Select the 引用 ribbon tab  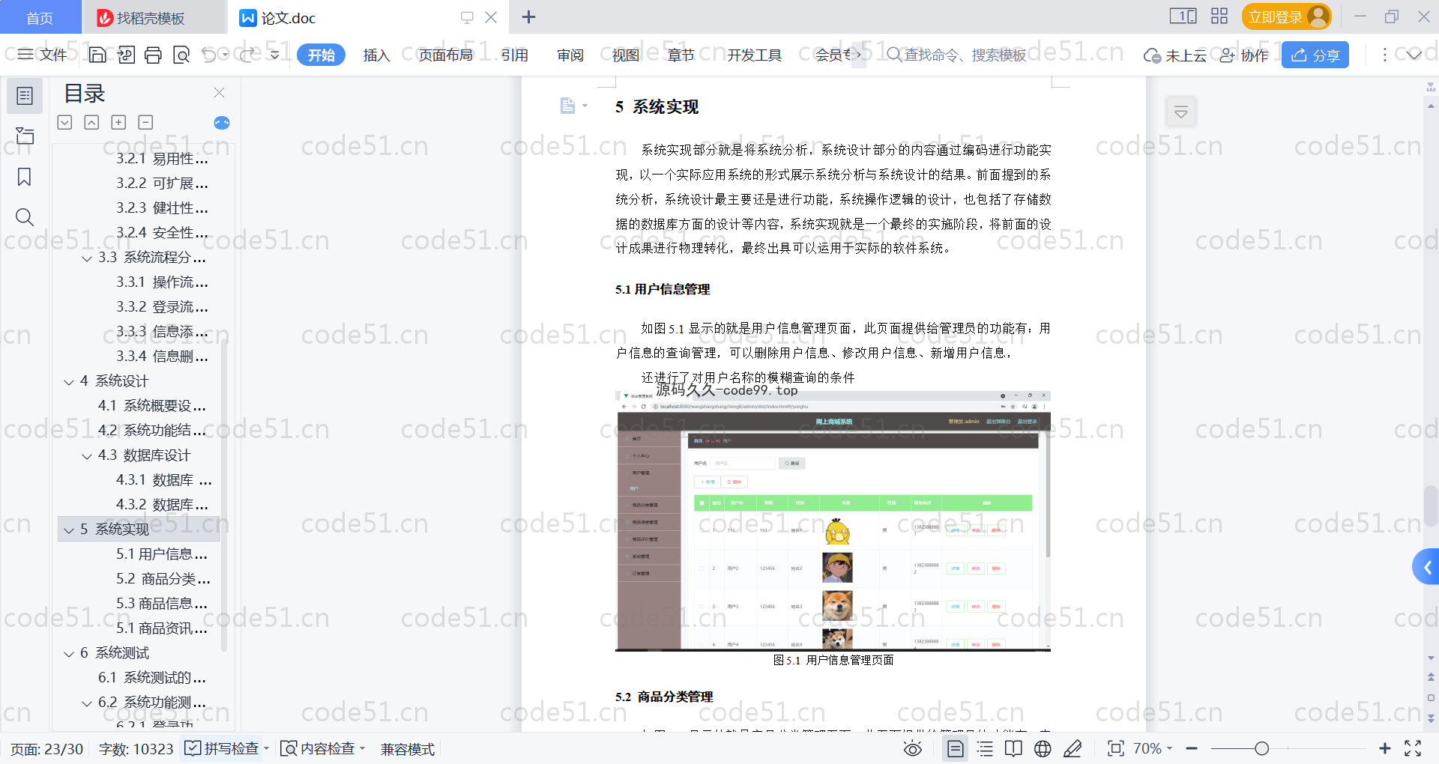515,55
